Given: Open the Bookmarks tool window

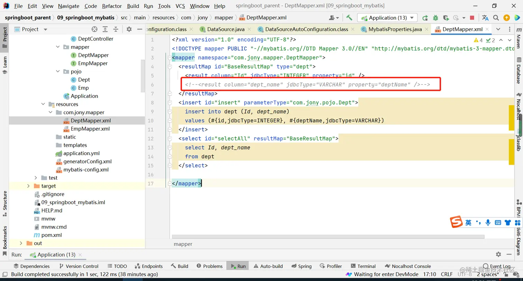Looking at the screenshot, I should click(5, 241).
